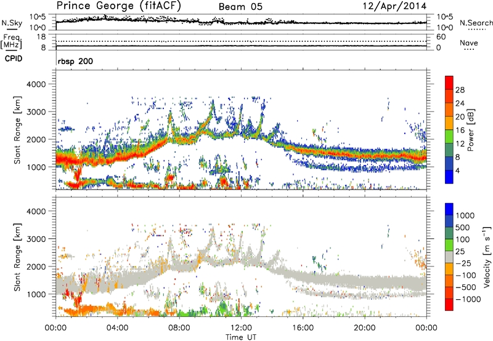Screen dimensions: 493x341
Task: Click the 'Nave' legend label
Action: pos(469,43)
